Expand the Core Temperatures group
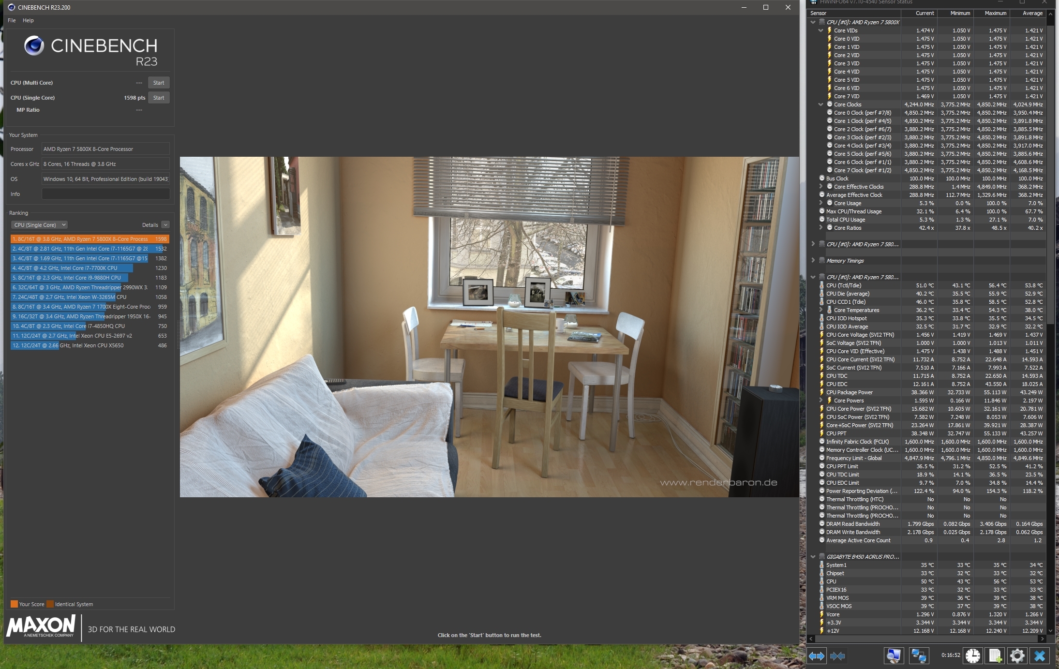The height and width of the screenshot is (669, 1059). coord(820,310)
